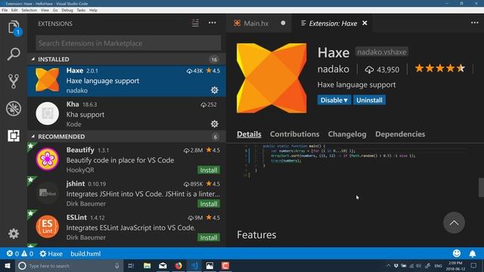This screenshot has width=484, height=272.
Task: Click build.hxml in status bar
Action: (x=85, y=254)
